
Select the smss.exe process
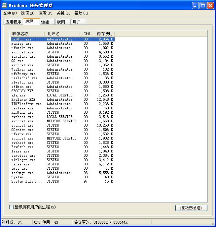coord(63,169)
